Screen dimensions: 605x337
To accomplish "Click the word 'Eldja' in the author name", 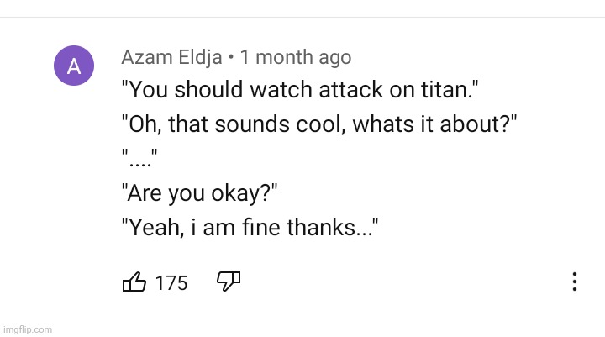I will coord(200,57).
